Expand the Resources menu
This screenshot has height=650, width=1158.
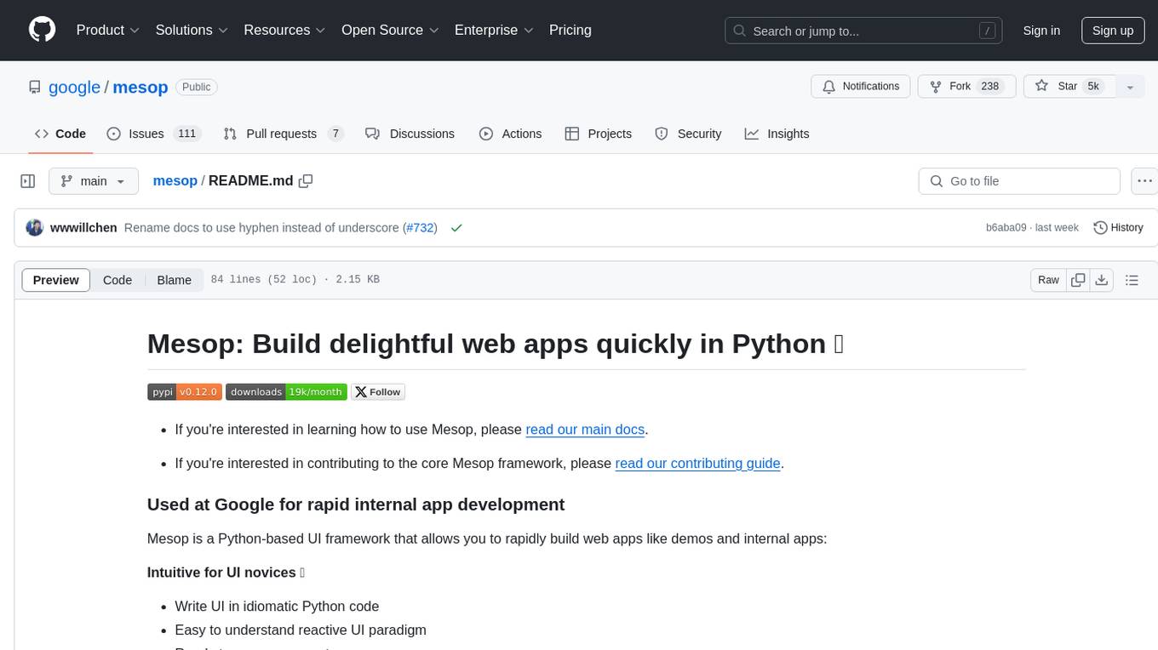(285, 31)
